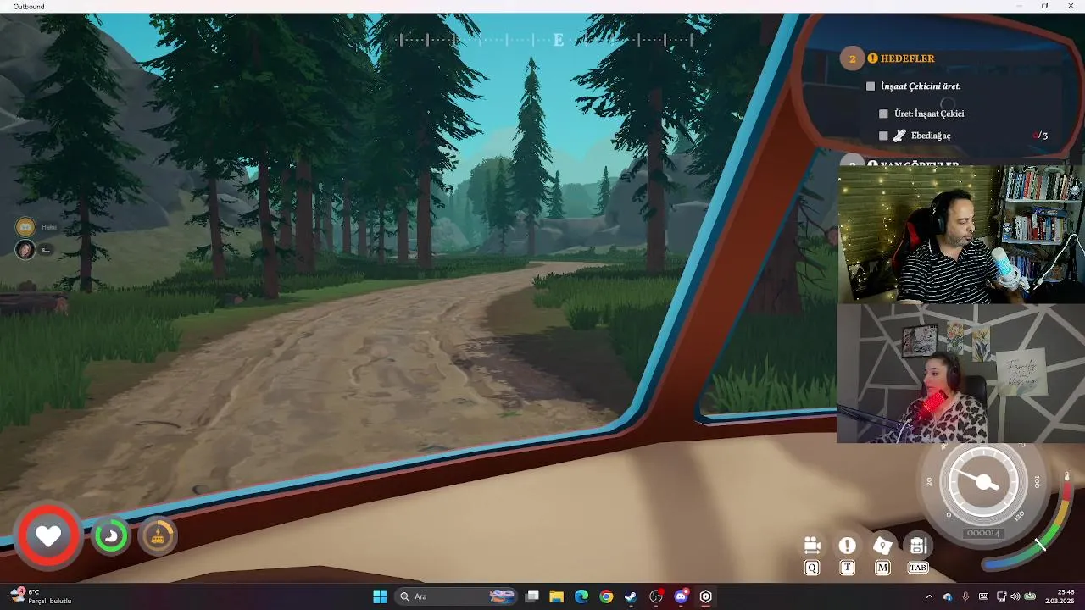Open Discord from the taskbar
Viewport: 1085px width, 610px height.
681,596
